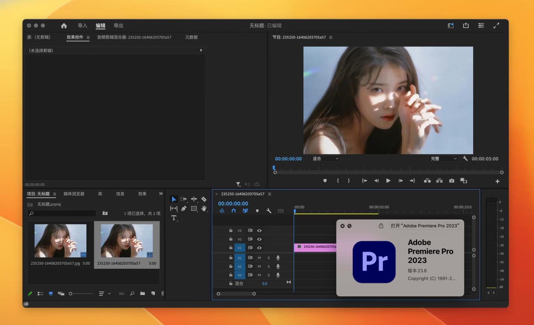Enable voice-over record on A3
The height and width of the screenshot is (325, 534).
[x=278, y=275]
